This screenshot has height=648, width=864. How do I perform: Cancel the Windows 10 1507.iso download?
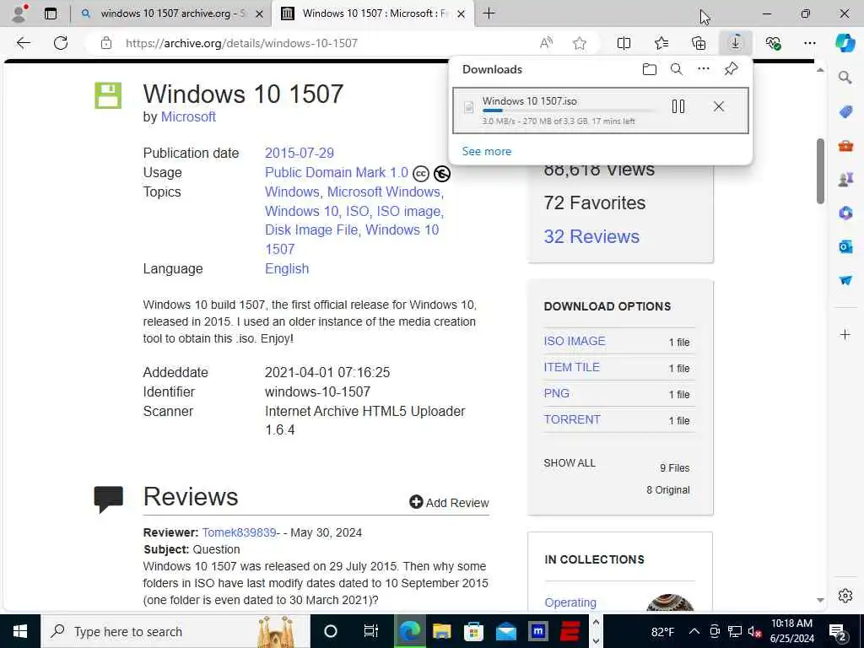point(719,106)
